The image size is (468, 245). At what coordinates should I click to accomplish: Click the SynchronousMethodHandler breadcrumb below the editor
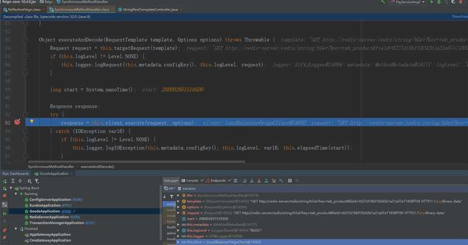tap(51, 167)
